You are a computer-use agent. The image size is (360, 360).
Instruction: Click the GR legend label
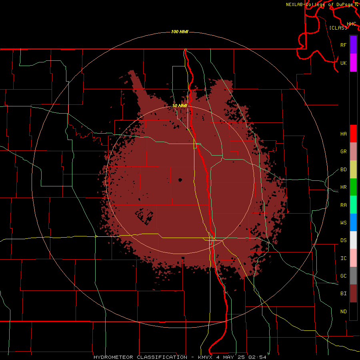(343, 152)
